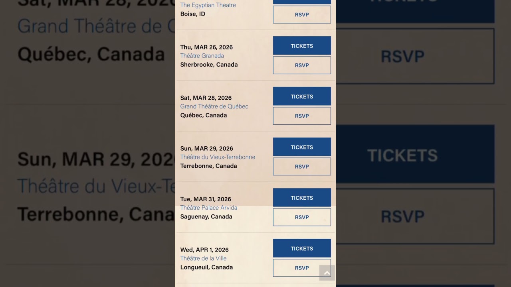Image resolution: width=511 pixels, height=287 pixels.
Task: RSVP to Théâtre Palace Arvida show
Action: point(302,217)
